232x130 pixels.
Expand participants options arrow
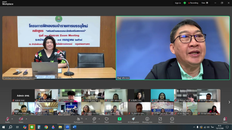86,119
